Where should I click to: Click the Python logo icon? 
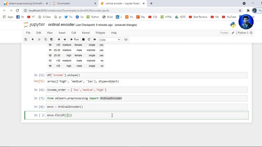click(x=233, y=24)
